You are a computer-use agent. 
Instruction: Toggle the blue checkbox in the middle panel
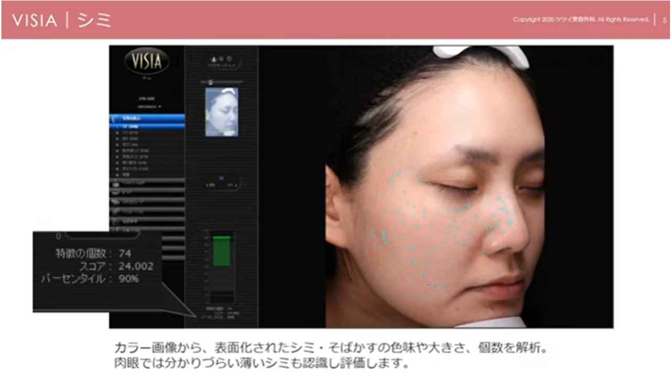pyautogui.click(x=222, y=178)
